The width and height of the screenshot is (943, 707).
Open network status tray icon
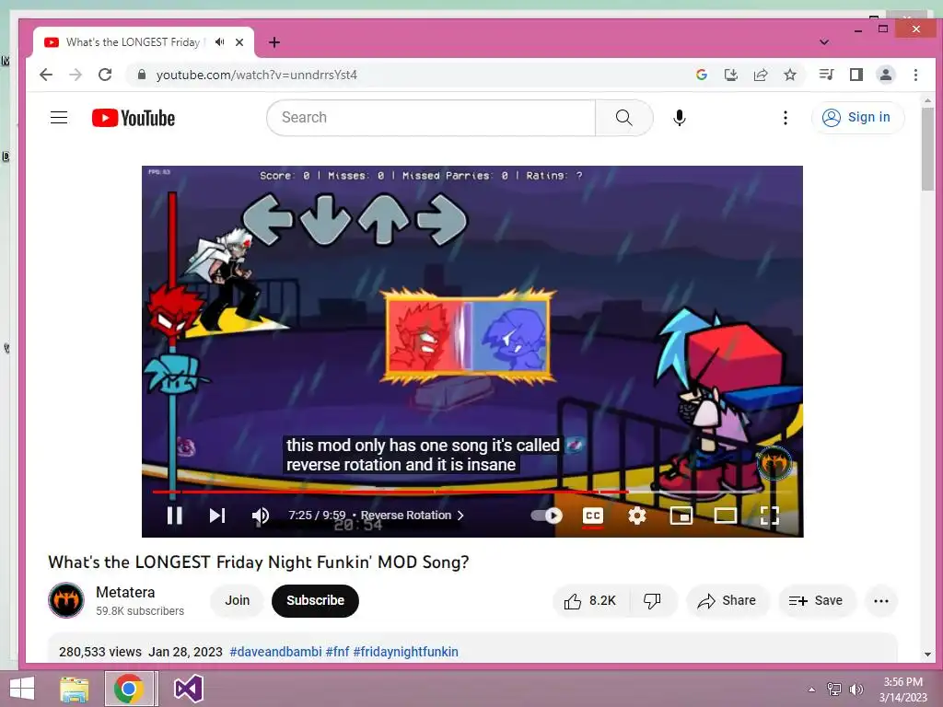click(x=834, y=689)
